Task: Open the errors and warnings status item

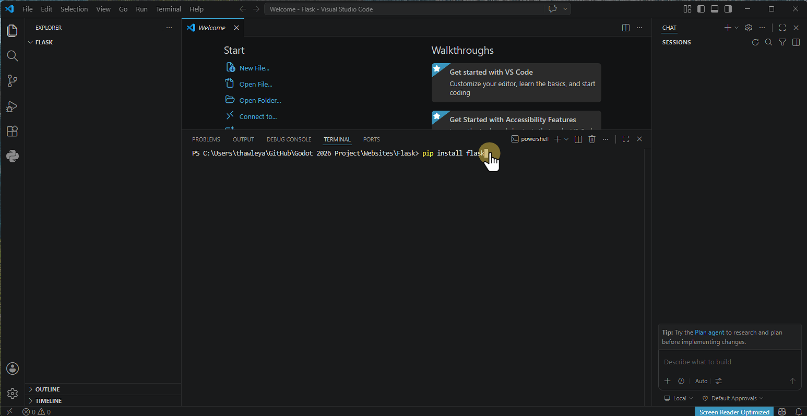Action: click(37, 412)
